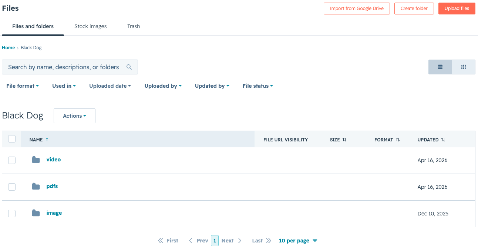This screenshot has height=248, width=478.
Task: Open the Actions dropdown
Action: point(74,116)
